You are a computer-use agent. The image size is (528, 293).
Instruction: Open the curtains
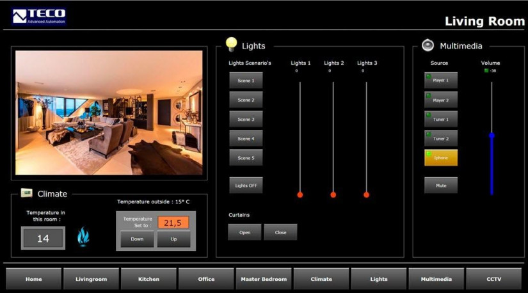click(244, 232)
